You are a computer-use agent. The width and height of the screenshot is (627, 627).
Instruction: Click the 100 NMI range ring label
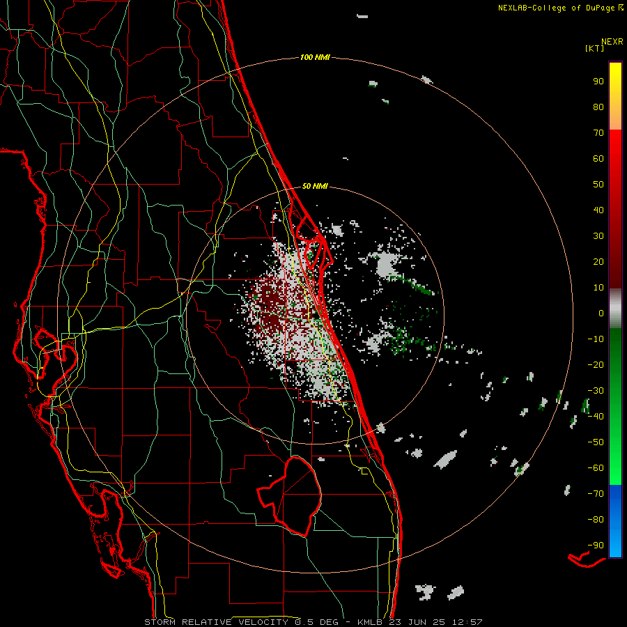[x=315, y=57]
